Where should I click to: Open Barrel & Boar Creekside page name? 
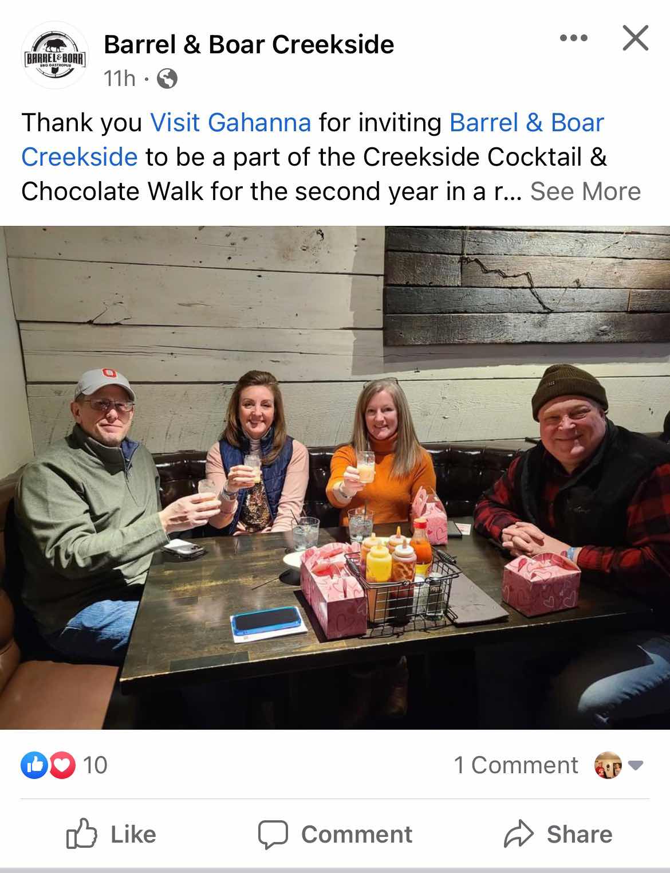coord(249,45)
